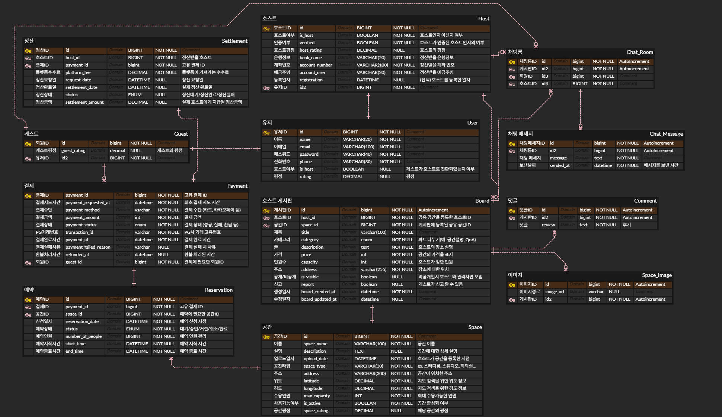Click the foreign key icon for 게시판ID in Space_Image

(512, 300)
